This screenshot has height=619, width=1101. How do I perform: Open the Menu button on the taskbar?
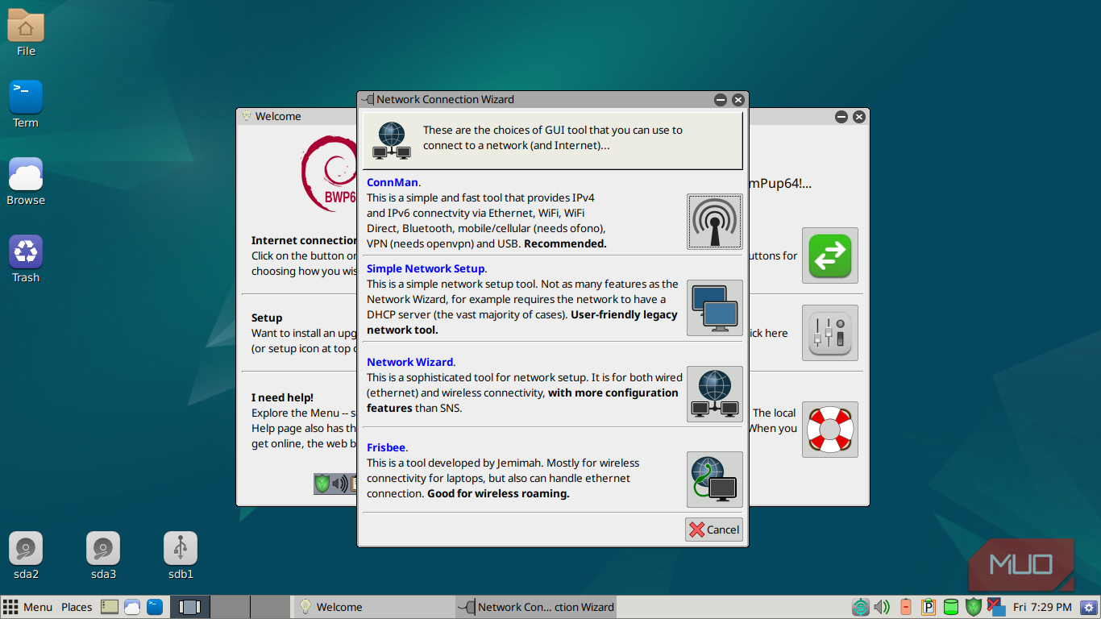28,607
